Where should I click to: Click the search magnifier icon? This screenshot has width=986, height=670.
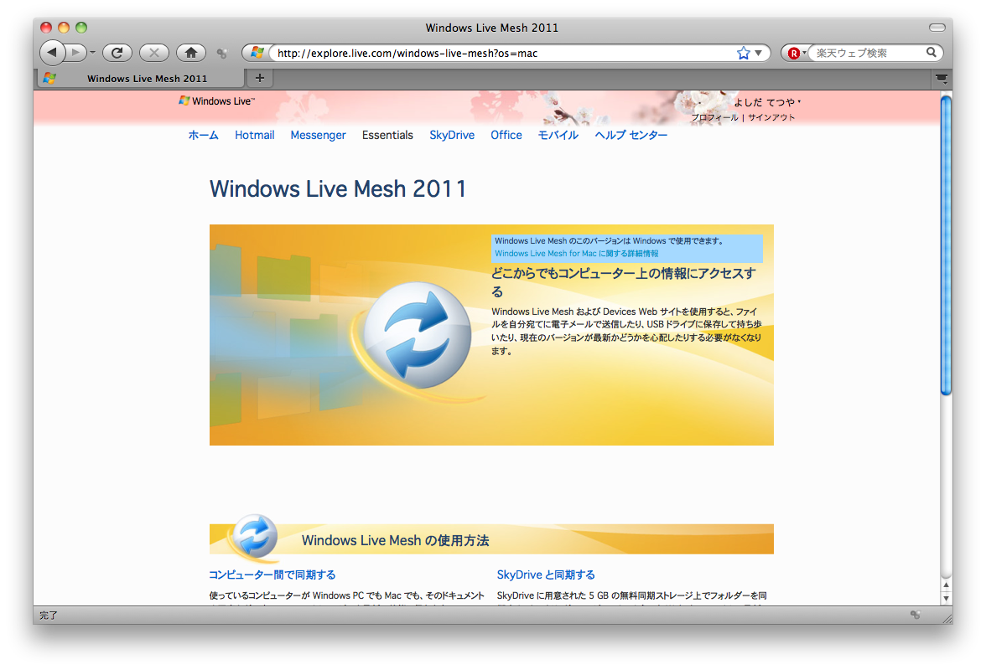click(x=932, y=53)
